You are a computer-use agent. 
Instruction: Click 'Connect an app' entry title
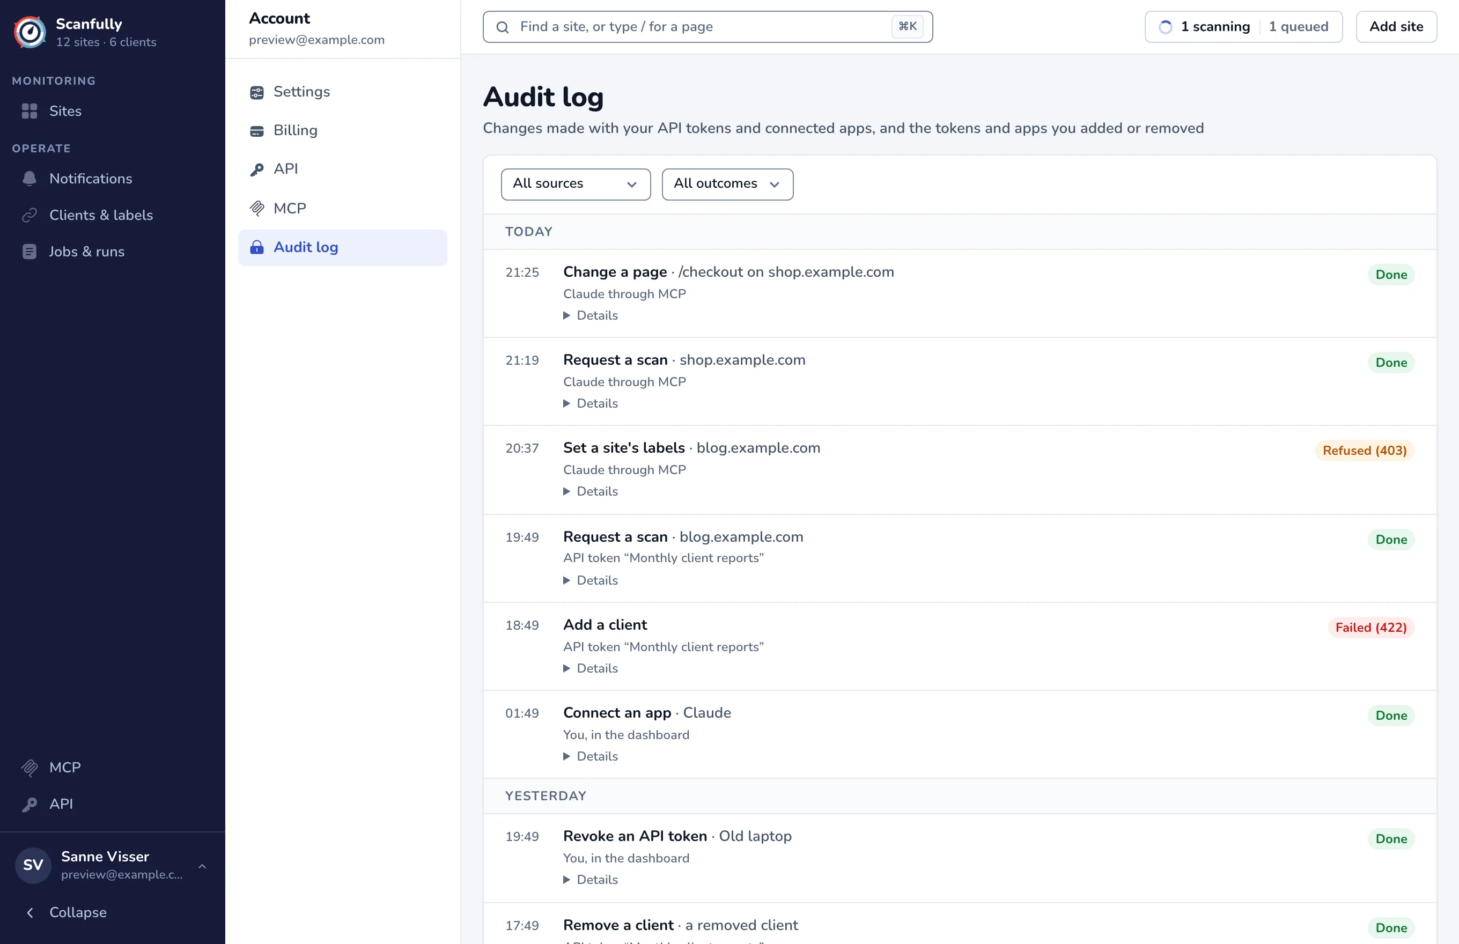click(617, 713)
